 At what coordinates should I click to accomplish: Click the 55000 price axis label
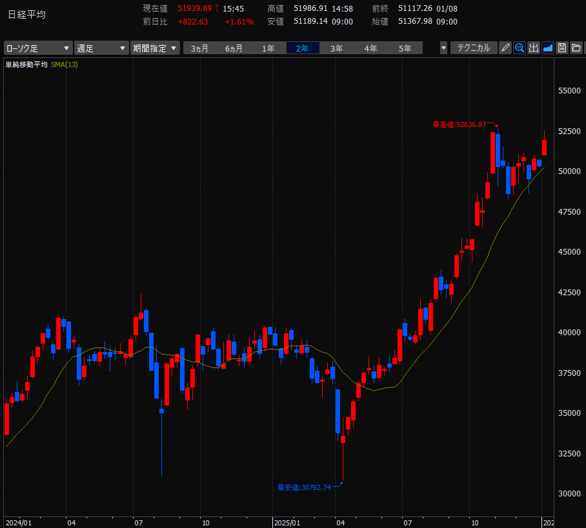569,91
